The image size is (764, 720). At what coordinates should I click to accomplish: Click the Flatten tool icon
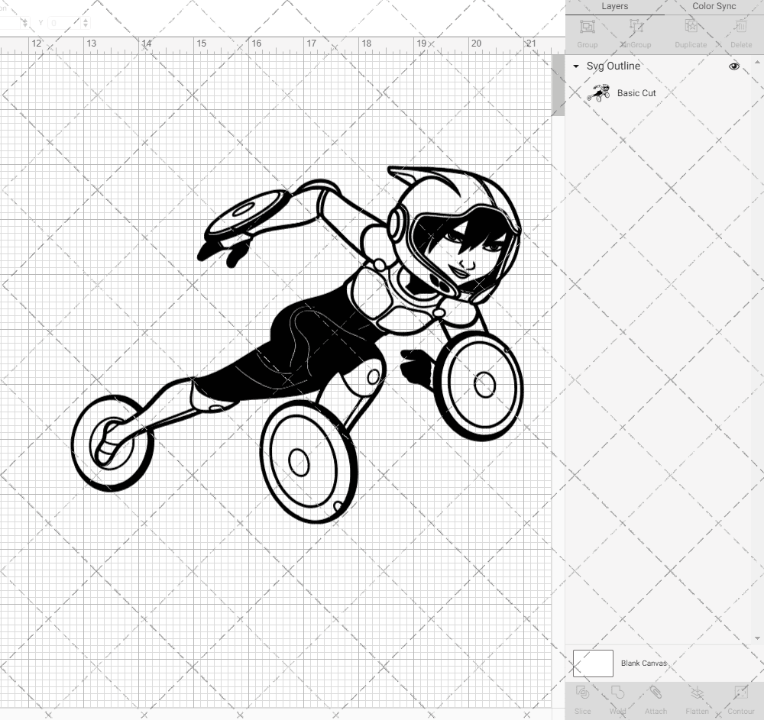pyautogui.click(x=697, y=693)
